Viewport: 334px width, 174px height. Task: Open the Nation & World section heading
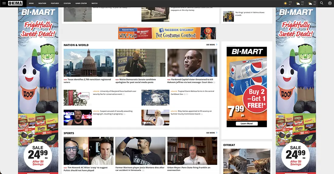(76, 45)
